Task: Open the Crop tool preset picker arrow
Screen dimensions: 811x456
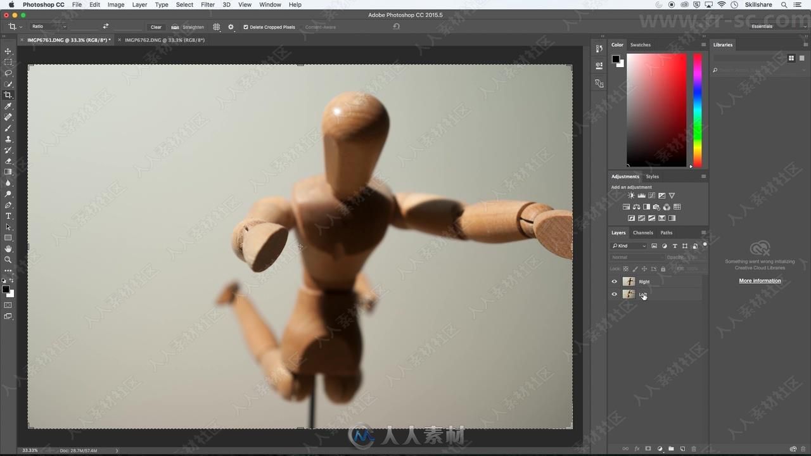Action: (21, 27)
